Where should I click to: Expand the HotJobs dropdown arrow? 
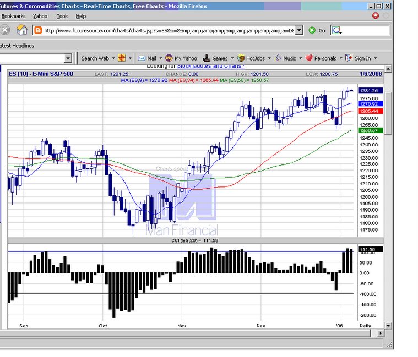click(269, 58)
